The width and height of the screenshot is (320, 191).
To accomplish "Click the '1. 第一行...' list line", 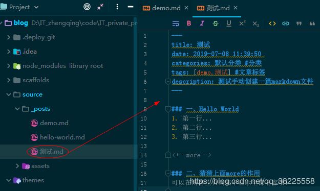I will (x=191, y=118).
